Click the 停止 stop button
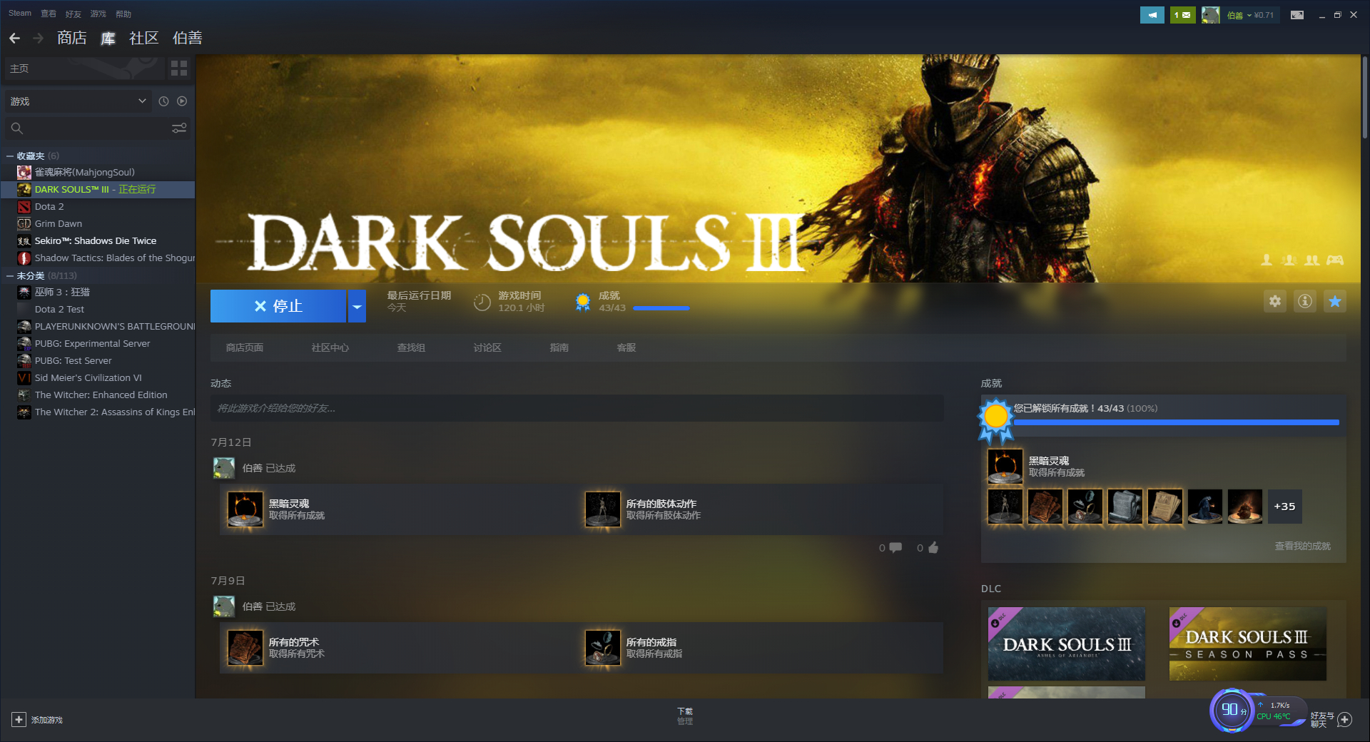Screen dimensions: 1370x742 278,306
